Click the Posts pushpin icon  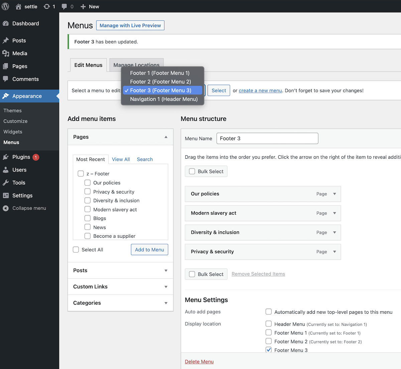tap(6, 41)
